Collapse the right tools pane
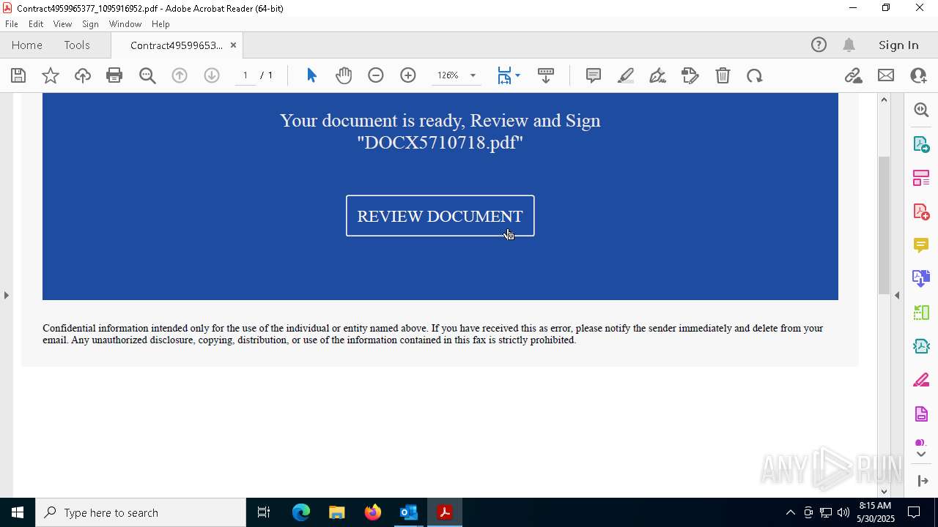 [x=897, y=295]
